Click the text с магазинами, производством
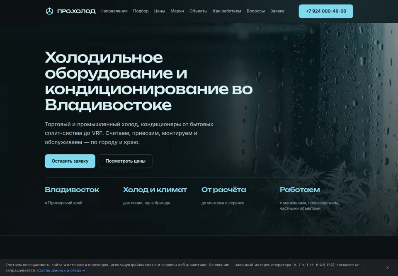 tap(309, 206)
